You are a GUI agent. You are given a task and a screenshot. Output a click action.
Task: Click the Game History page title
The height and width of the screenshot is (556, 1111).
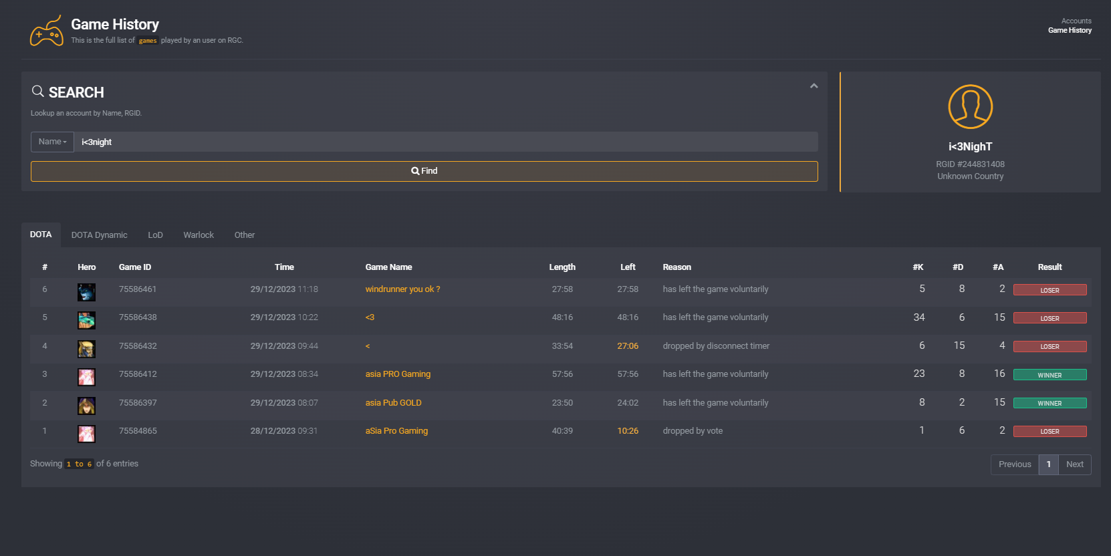click(115, 25)
